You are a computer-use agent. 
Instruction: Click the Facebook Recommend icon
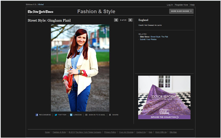37,115
